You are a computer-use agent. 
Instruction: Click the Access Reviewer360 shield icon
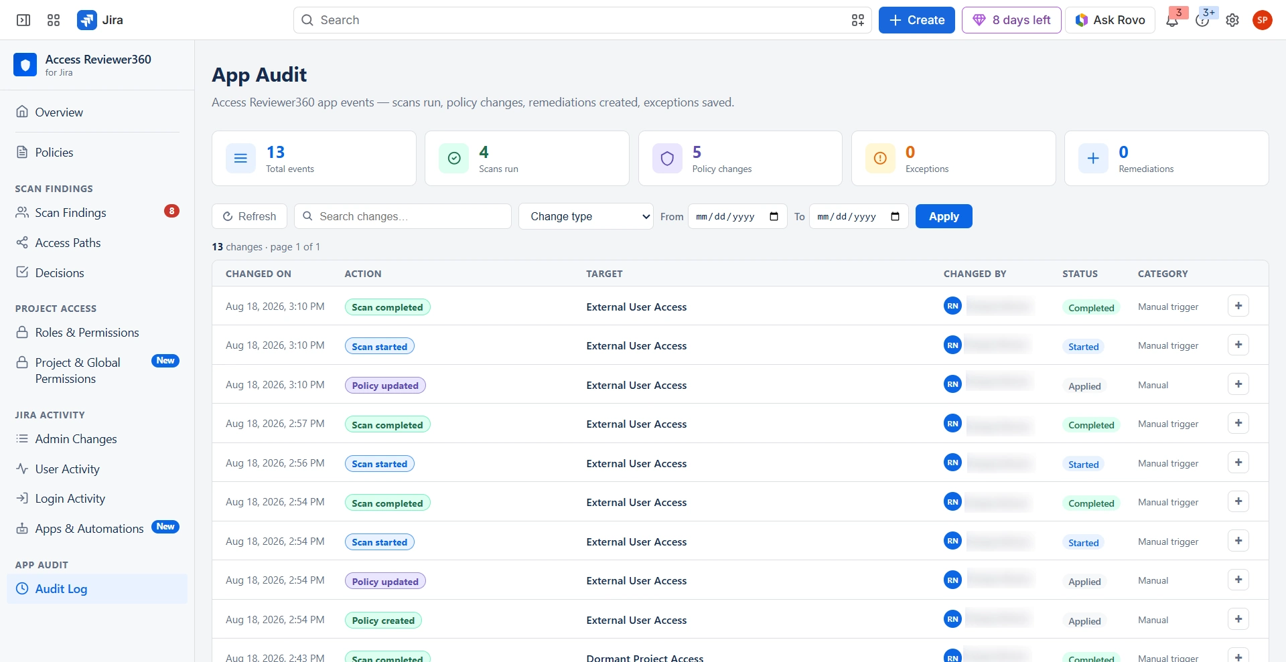pyautogui.click(x=25, y=65)
